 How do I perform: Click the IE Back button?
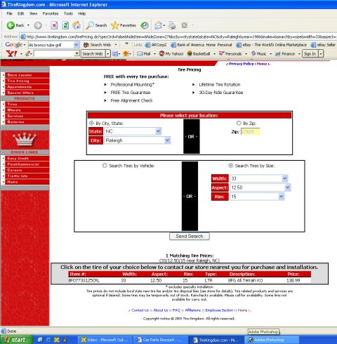tap(15, 25)
